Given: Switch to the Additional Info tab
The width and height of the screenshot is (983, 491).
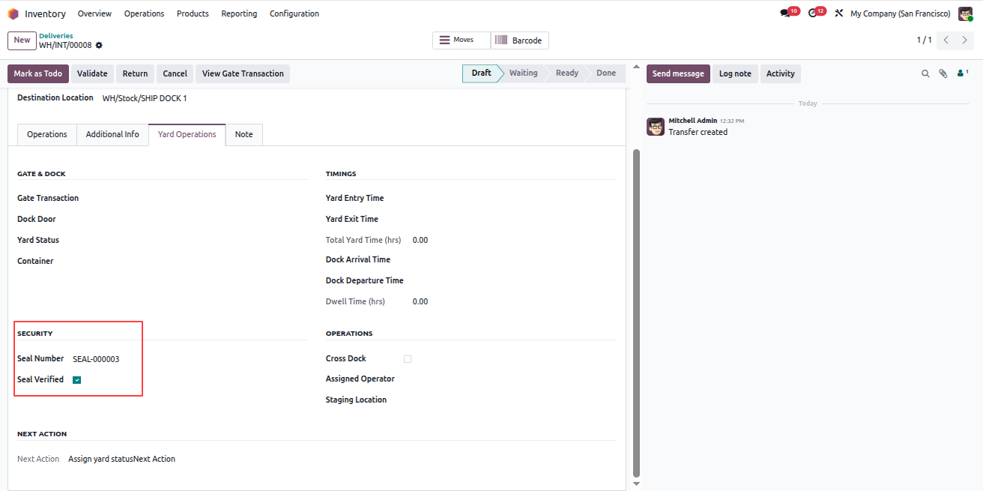Looking at the screenshot, I should (112, 134).
